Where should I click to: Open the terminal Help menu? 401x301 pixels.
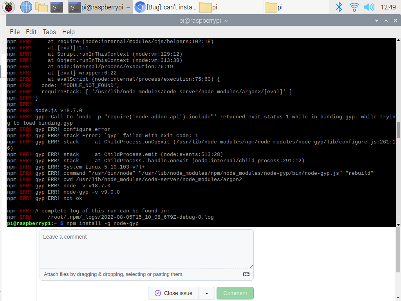point(68,32)
